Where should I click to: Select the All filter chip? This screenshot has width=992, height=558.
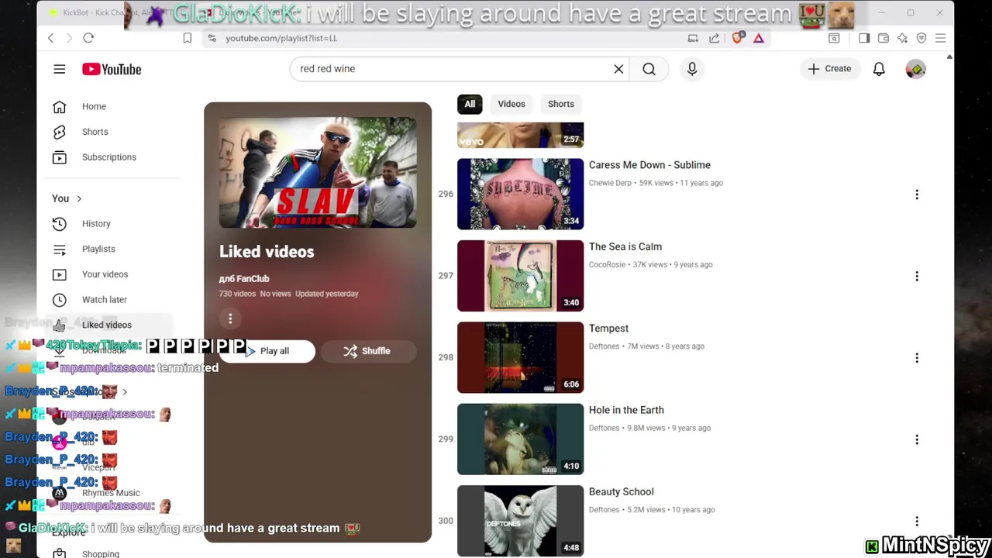pyautogui.click(x=470, y=104)
